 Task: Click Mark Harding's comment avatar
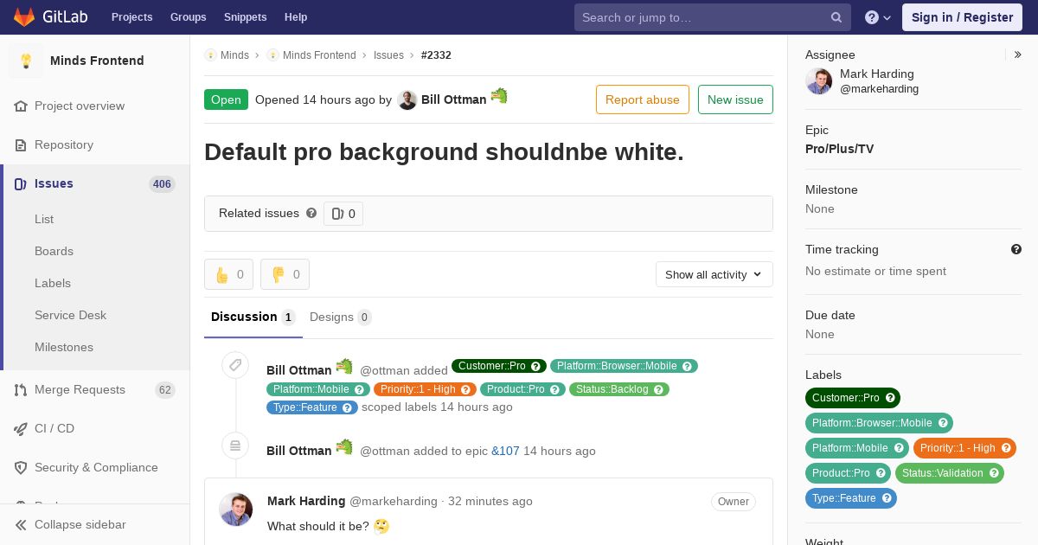tap(235, 510)
